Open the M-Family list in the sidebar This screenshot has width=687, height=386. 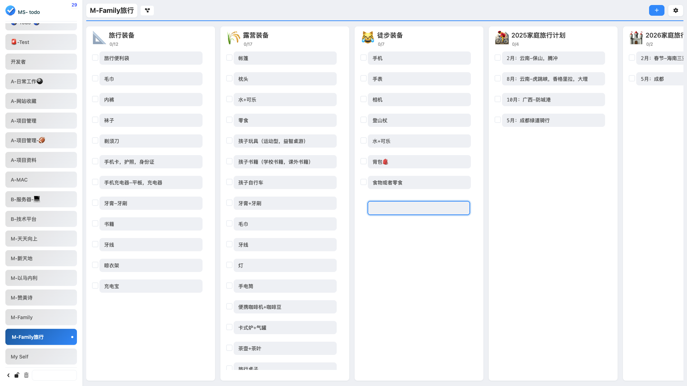tap(41, 317)
